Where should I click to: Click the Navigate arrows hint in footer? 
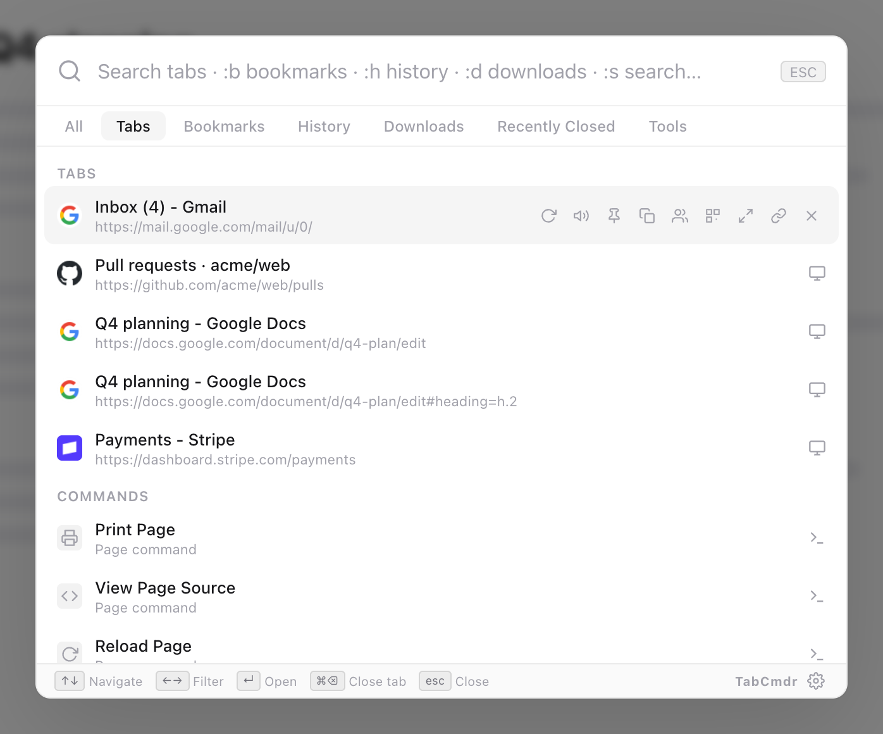99,681
